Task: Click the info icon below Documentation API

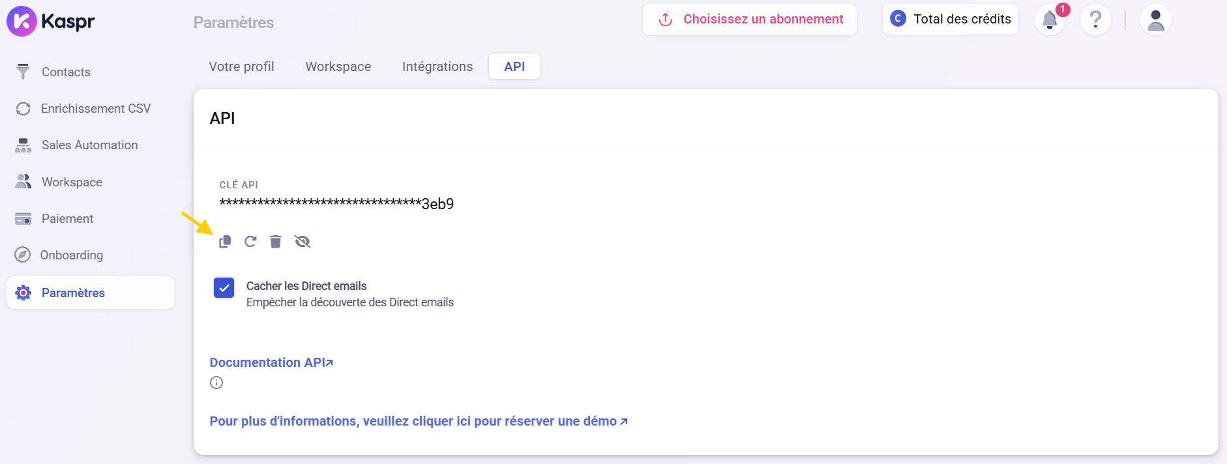Action: pos(216,383)
